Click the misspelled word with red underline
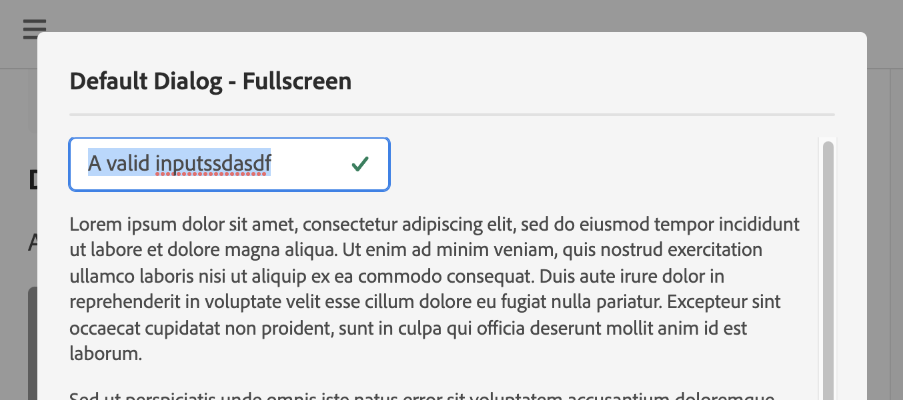 point(213,163)
